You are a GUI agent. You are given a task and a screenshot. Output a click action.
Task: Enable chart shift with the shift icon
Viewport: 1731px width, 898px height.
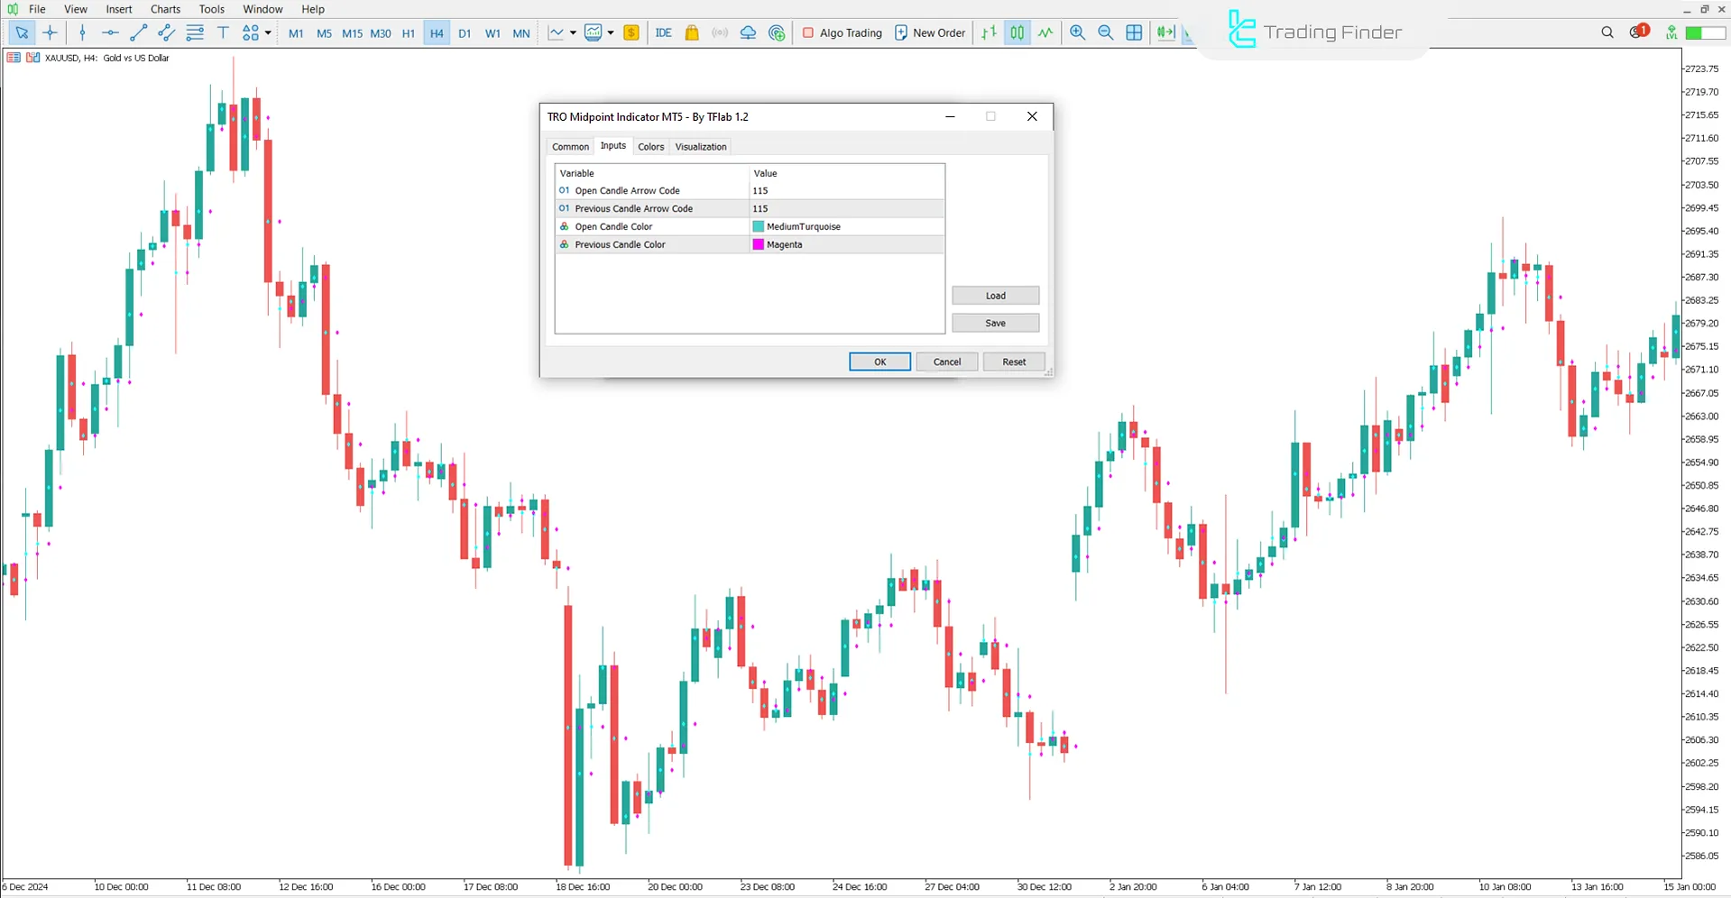[x=1165, y=32]
